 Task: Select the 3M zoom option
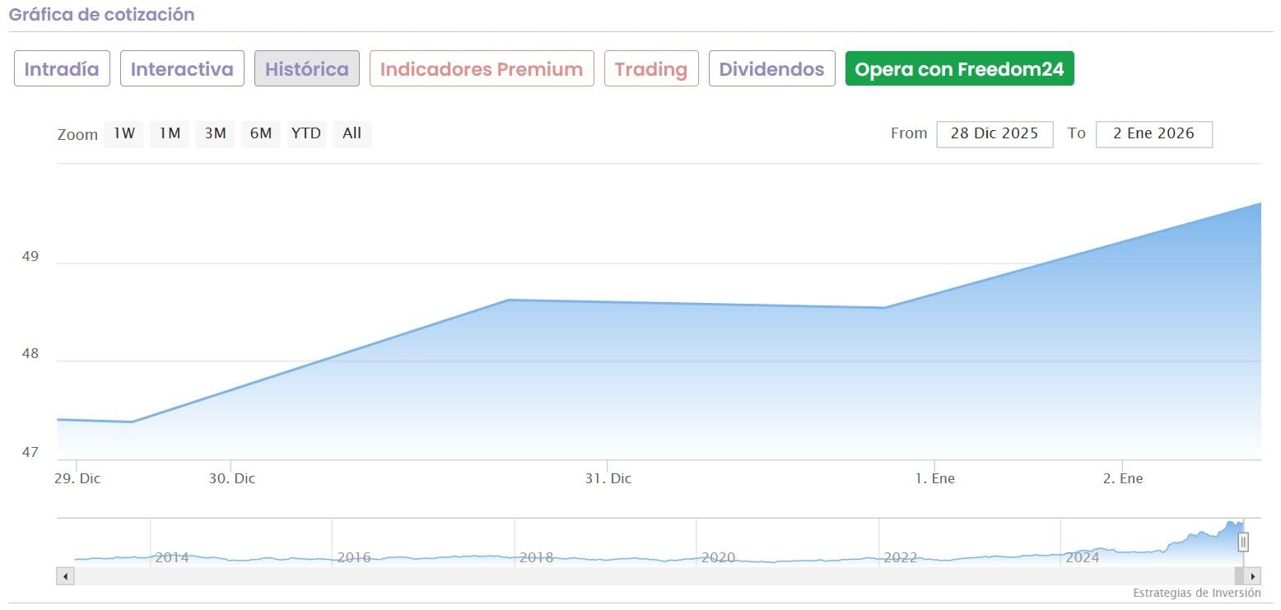coord(215,134)
